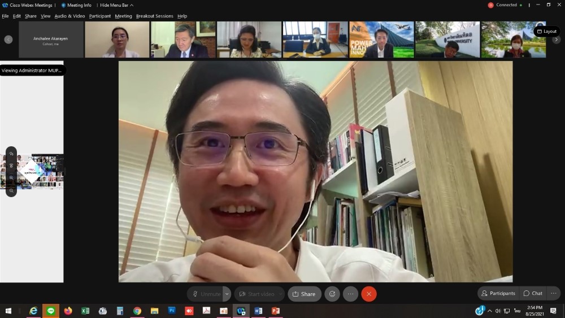Show the Participants panel
This screenshot has height=318, width=565.
pos(498,293)
